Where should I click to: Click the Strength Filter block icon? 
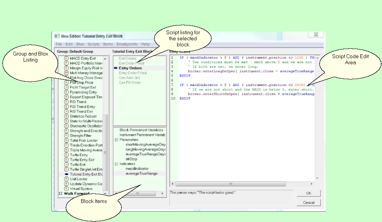[66, 135]
